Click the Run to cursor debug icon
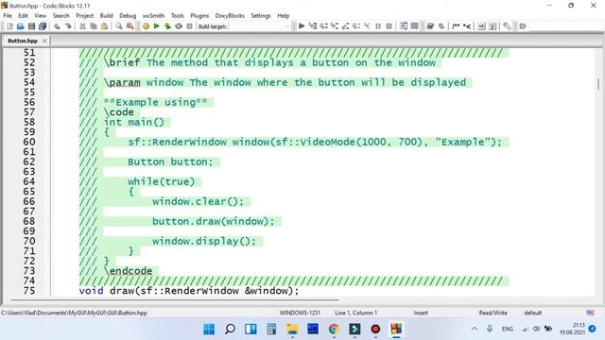 click(x=313, y=26)
